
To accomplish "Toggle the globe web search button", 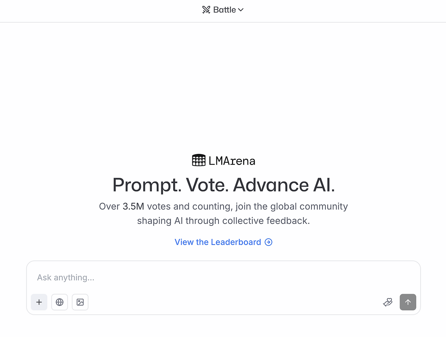I will tap(60, 302).
